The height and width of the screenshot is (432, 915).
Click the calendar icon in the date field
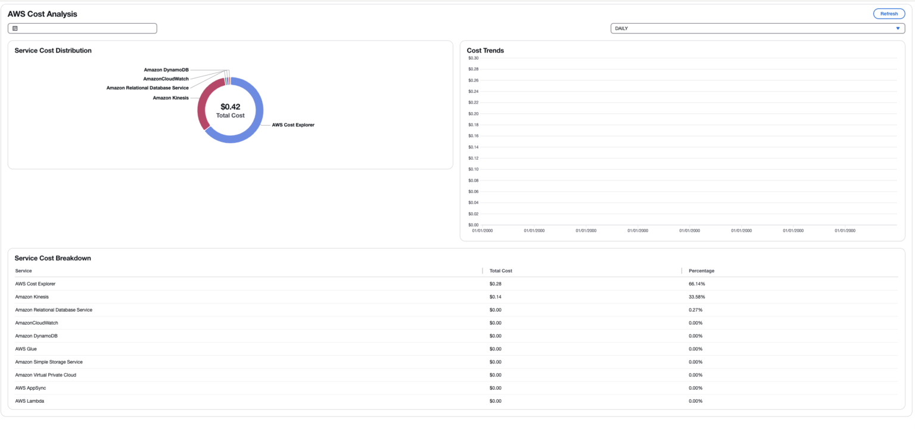click(x=15, y=29)
